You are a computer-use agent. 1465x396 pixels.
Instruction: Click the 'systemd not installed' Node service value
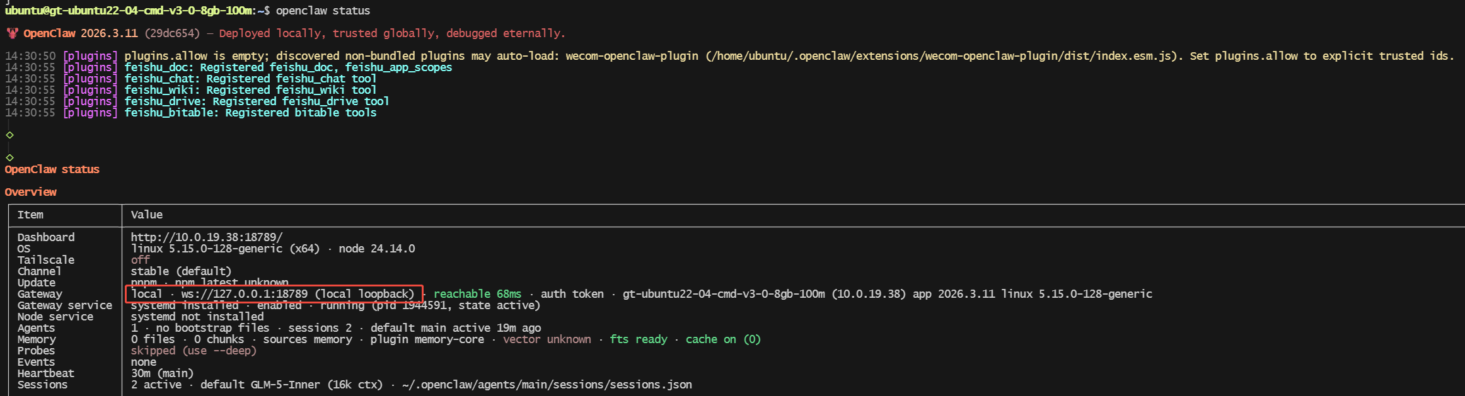(197, 317)
